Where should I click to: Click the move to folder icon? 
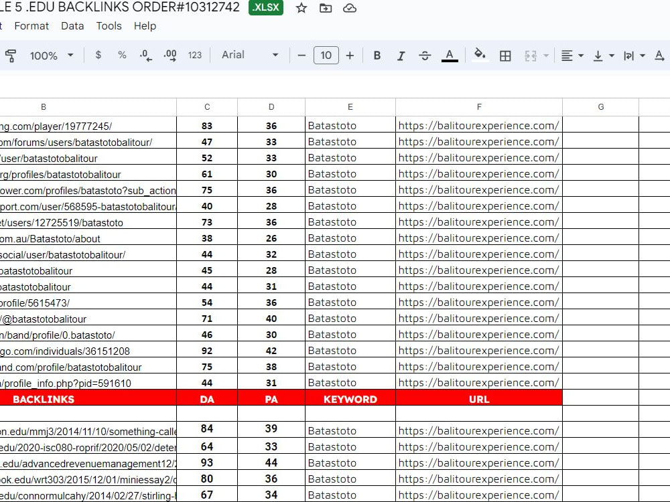coord(326,8)
